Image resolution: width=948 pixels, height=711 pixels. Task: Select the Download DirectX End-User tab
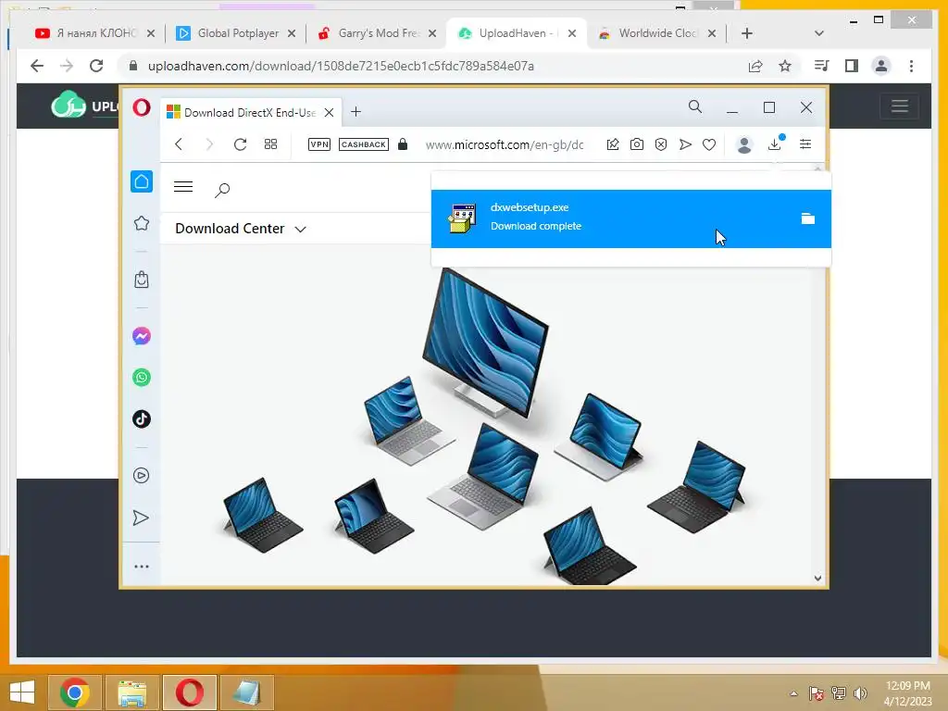tap(250, 112)
